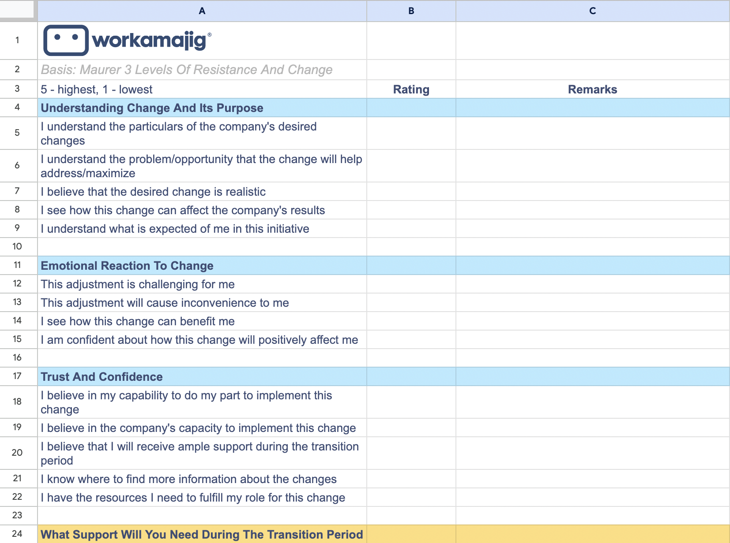This screenshot has width=730, height=543.
Task: Select column B header
Action: point(411,11)
